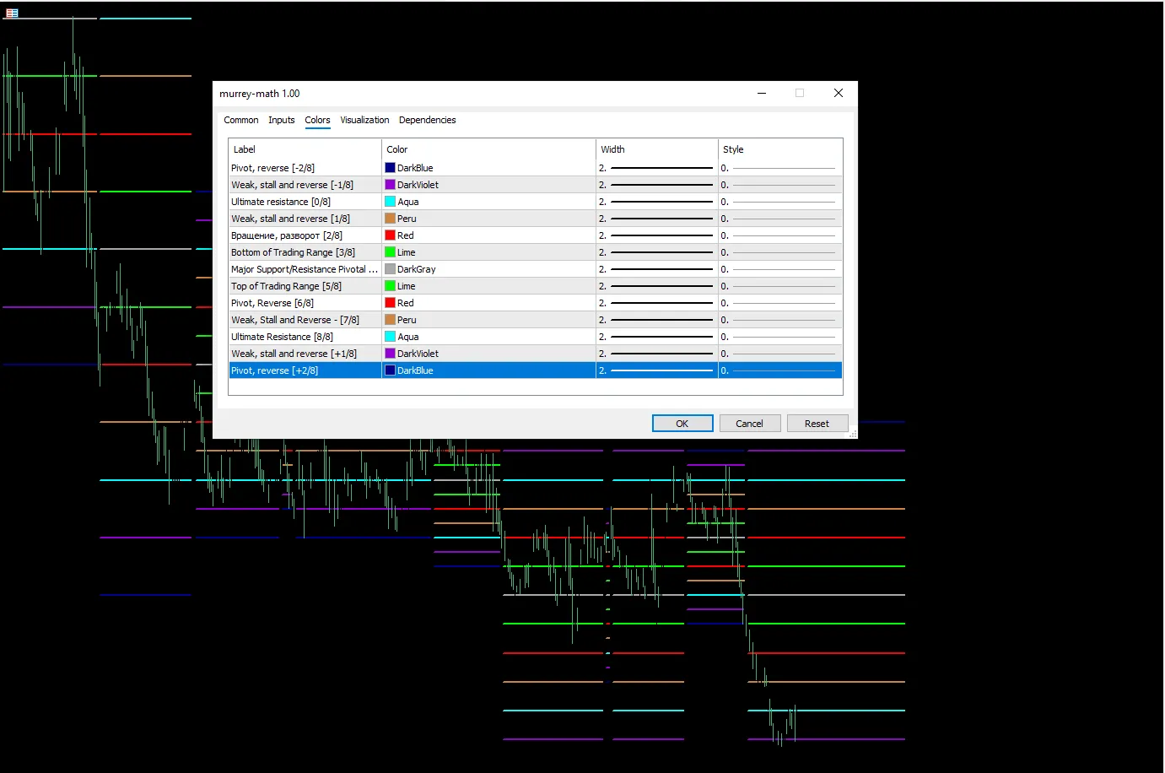This screenshot has width=1165, height=773.
Task: Click the chart icon in top-left corner
Action: pyautogui.click(x=12, y=14)
